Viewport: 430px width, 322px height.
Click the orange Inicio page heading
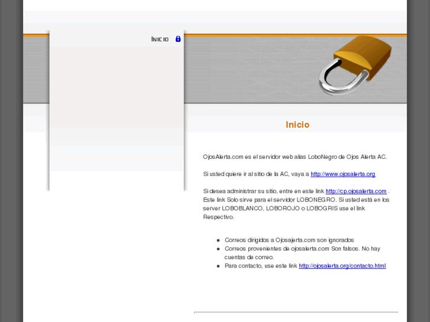[298, 125]
